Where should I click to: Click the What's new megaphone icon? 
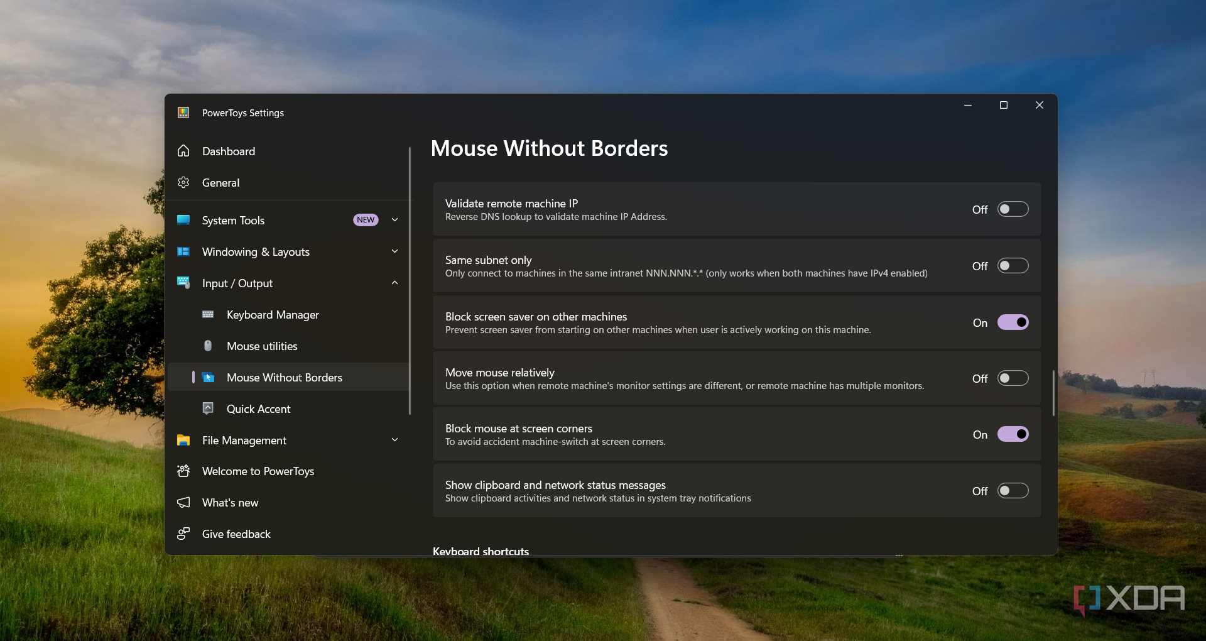click(183, 502)
